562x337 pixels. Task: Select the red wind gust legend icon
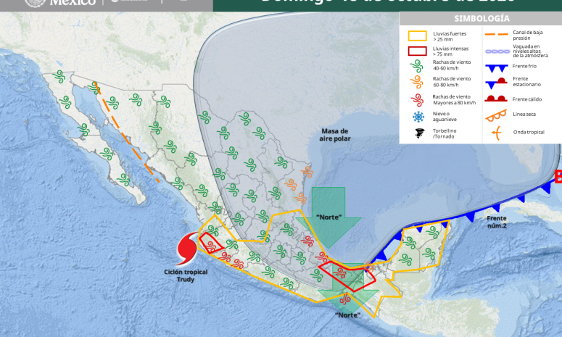pos(417,100)
